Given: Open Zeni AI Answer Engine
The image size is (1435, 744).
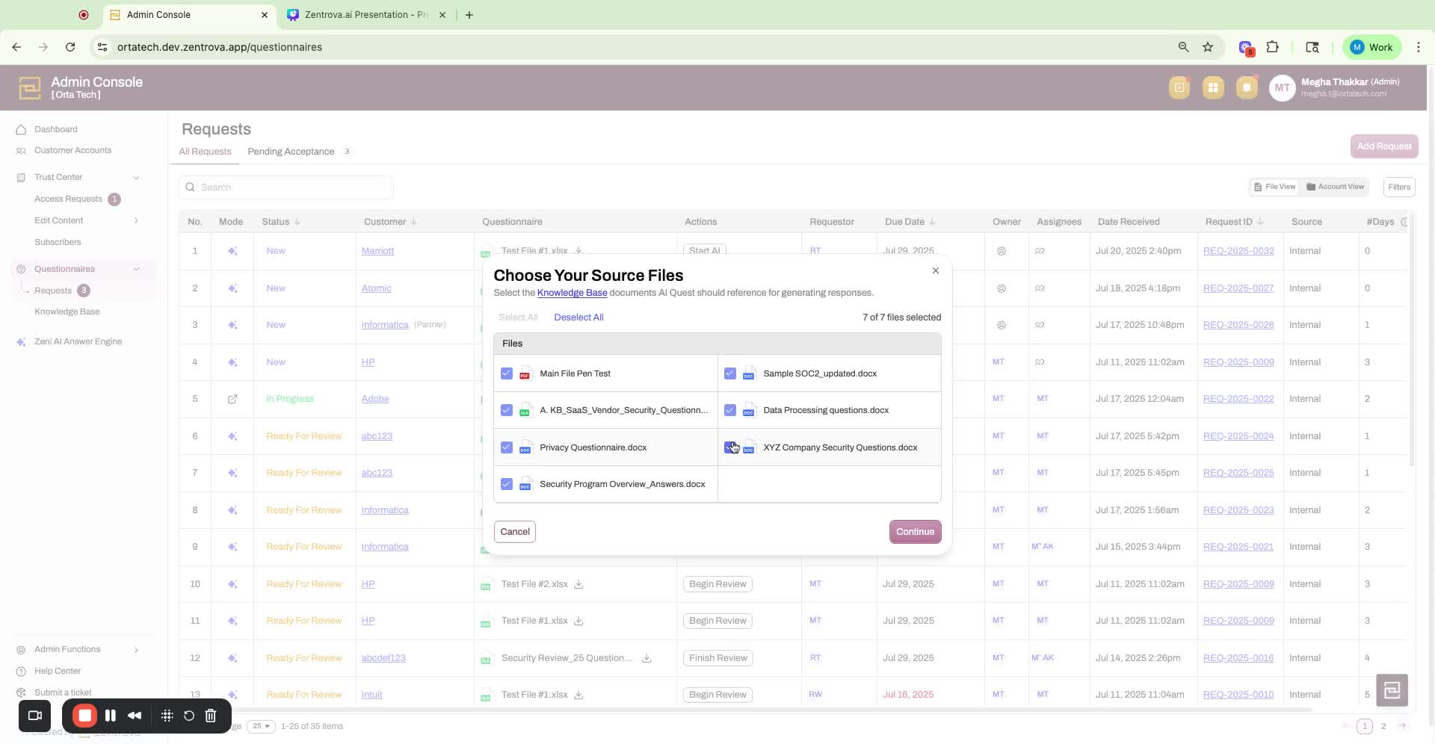Looking at the screenshot, I should (x=78, y=341).
